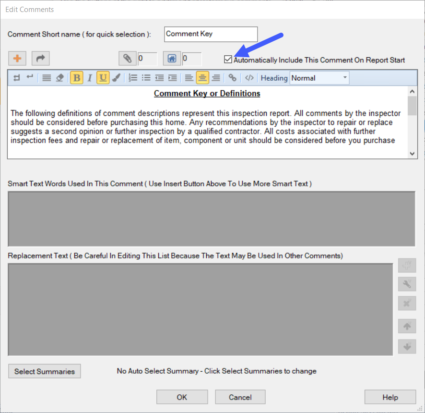Viewport: 425px width, 413px height.
Task: Toggle italic formatting
Action: click(x=89, y=78)
